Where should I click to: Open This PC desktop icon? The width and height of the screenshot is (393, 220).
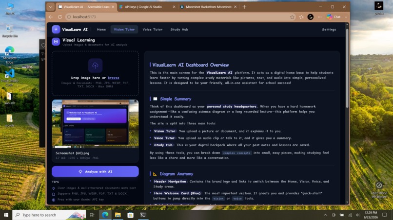click(x=10, y=8)
